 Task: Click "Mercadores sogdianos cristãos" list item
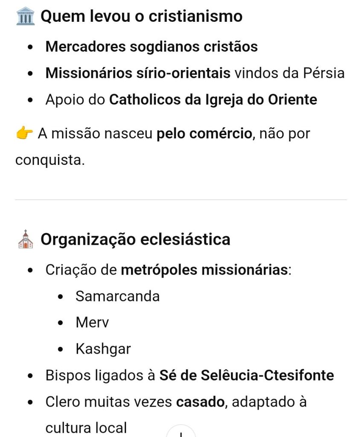click(152, 46)
